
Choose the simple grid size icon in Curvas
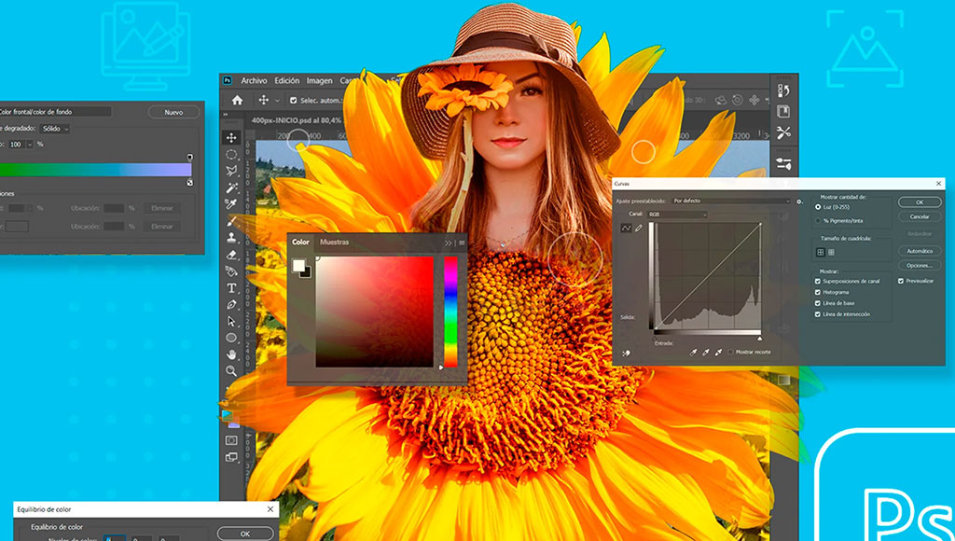(x=821, y=252)
